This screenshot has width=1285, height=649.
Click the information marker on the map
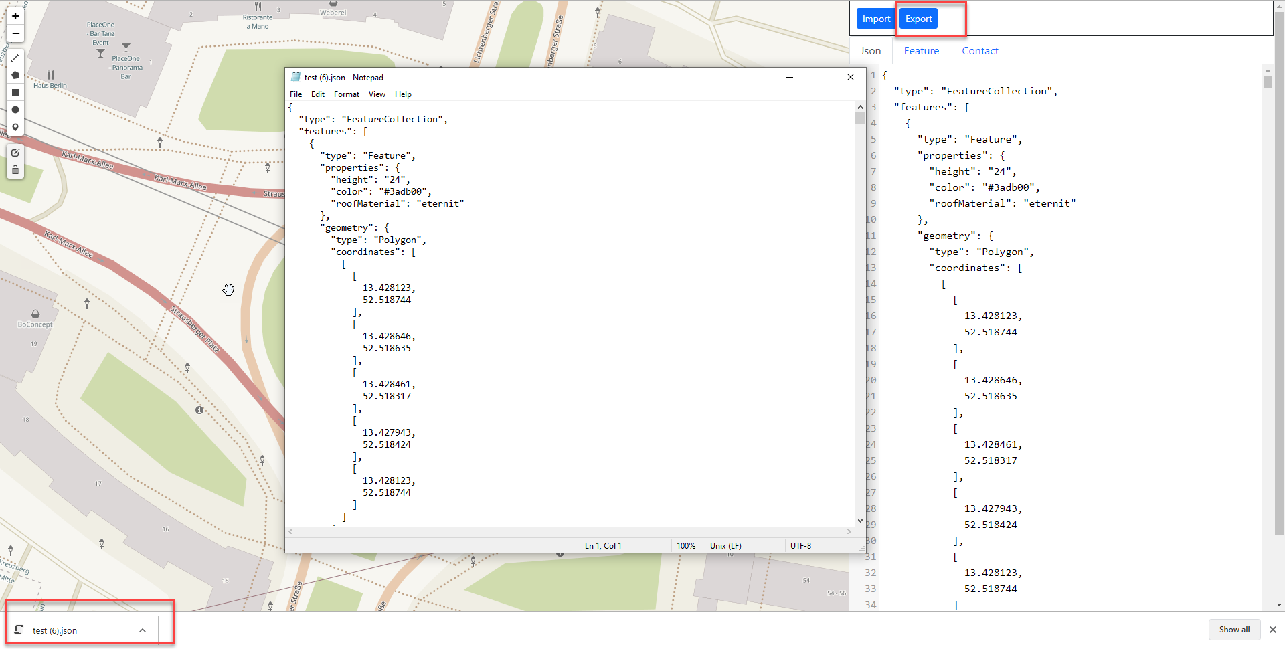[199, 410]
